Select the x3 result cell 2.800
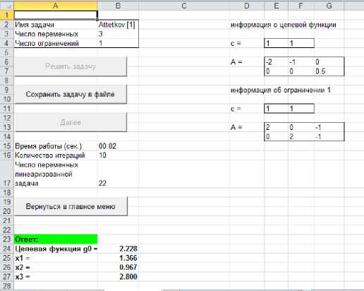The width and height of the screenshot is (364, 291). click(x=118, y=276)
